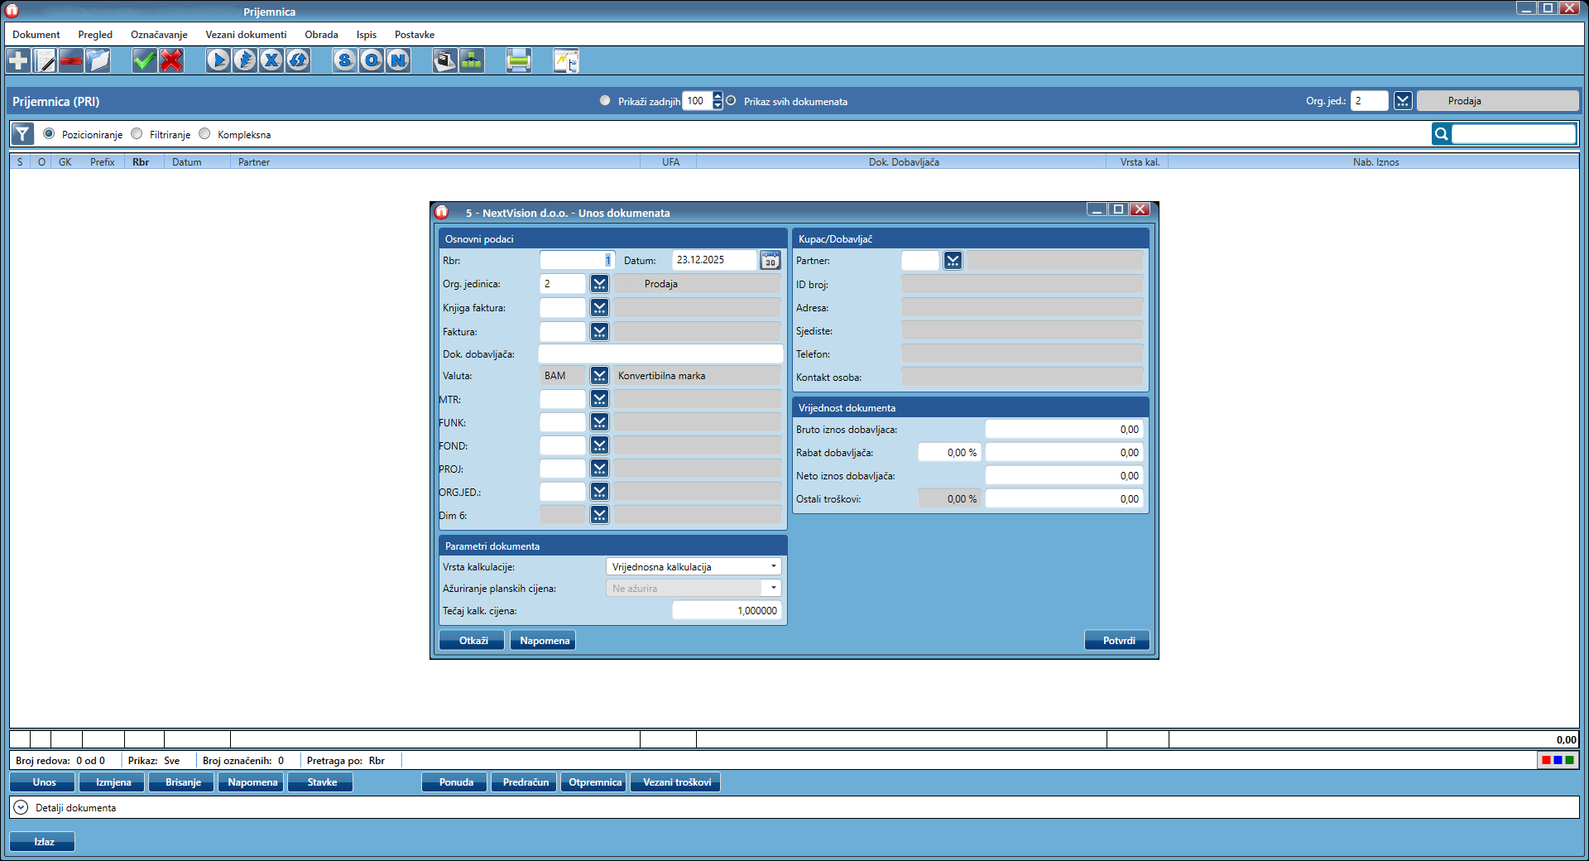Click the red minus delete icon
This screenshot has width=1589, height=861.
[71, 60]
